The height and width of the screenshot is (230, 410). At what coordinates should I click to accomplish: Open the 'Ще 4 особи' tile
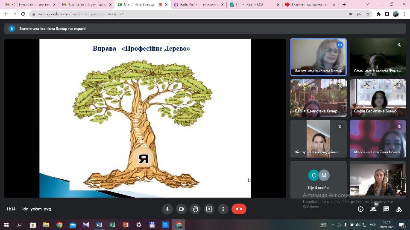tap(319, 180)
